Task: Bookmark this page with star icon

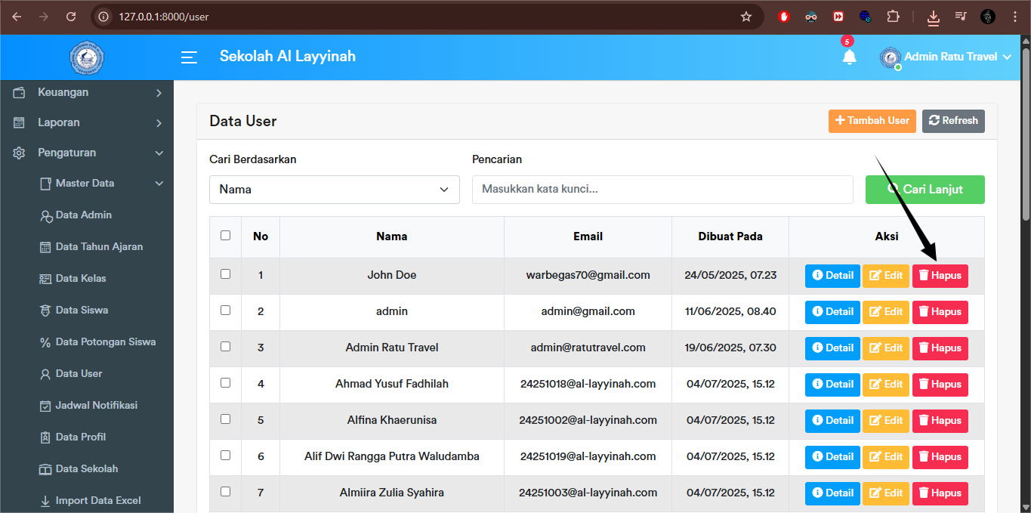Action: 746,17
